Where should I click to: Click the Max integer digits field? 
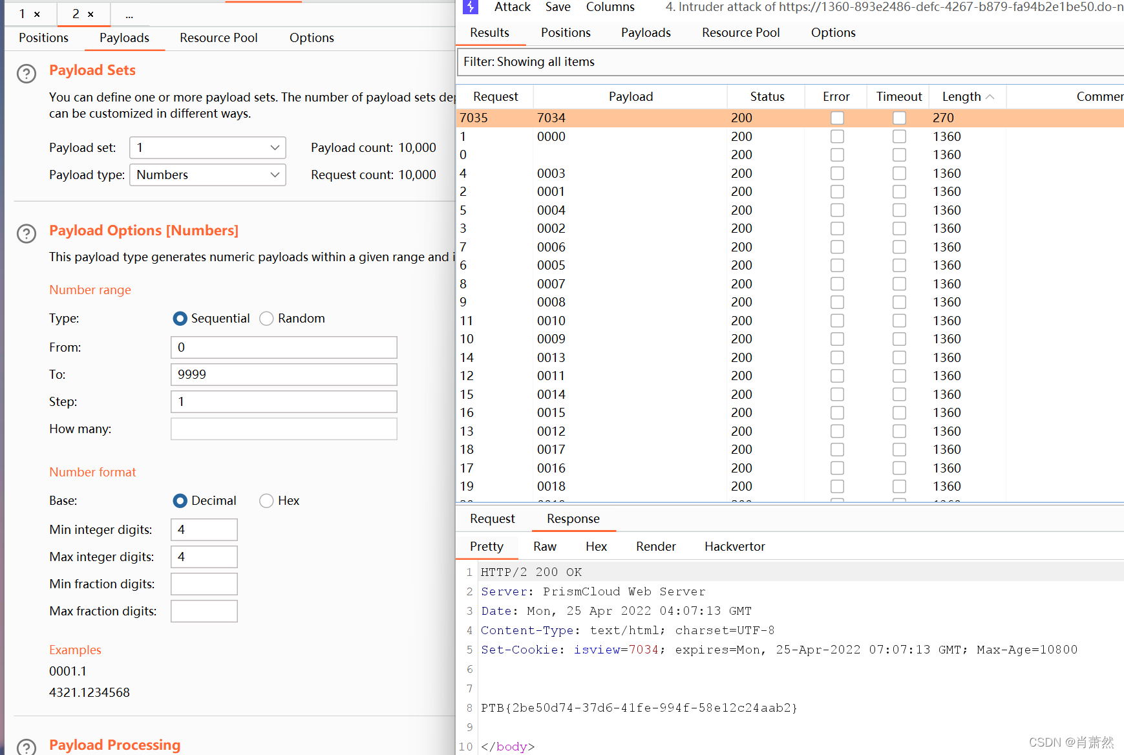[204, 557]
